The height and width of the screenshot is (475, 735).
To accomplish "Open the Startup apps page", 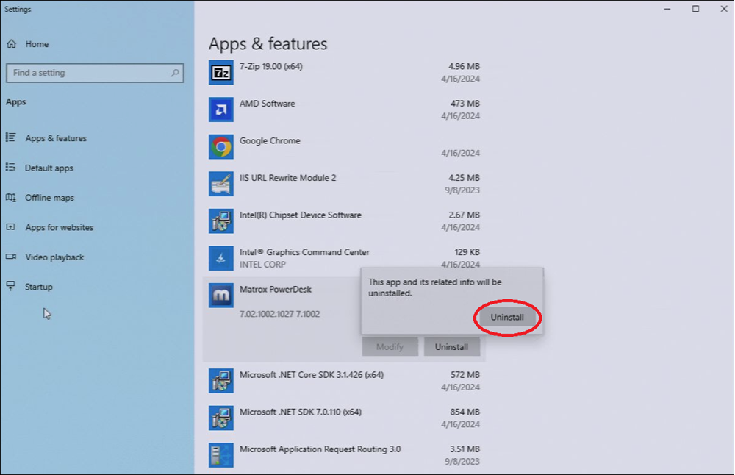I will coord(39,287).
